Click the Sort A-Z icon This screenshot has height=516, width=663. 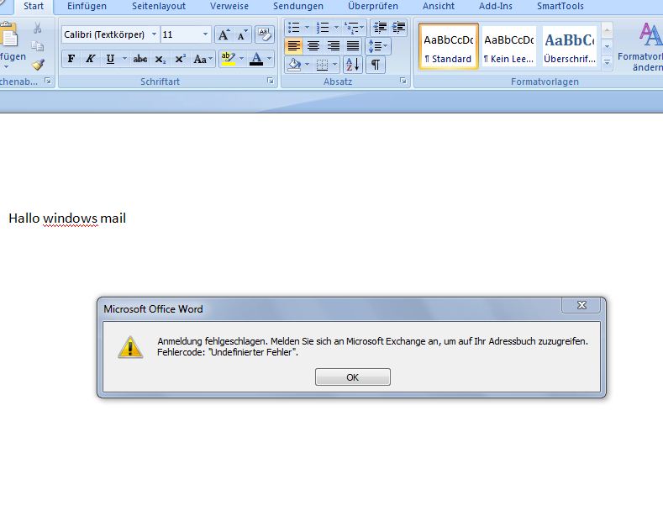coord(353,64)
